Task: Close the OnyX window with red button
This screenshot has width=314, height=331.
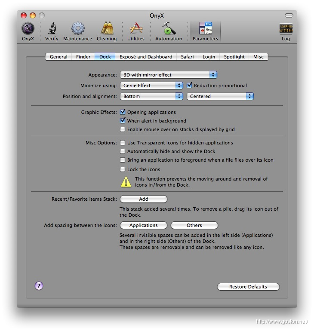Action: 24,15
